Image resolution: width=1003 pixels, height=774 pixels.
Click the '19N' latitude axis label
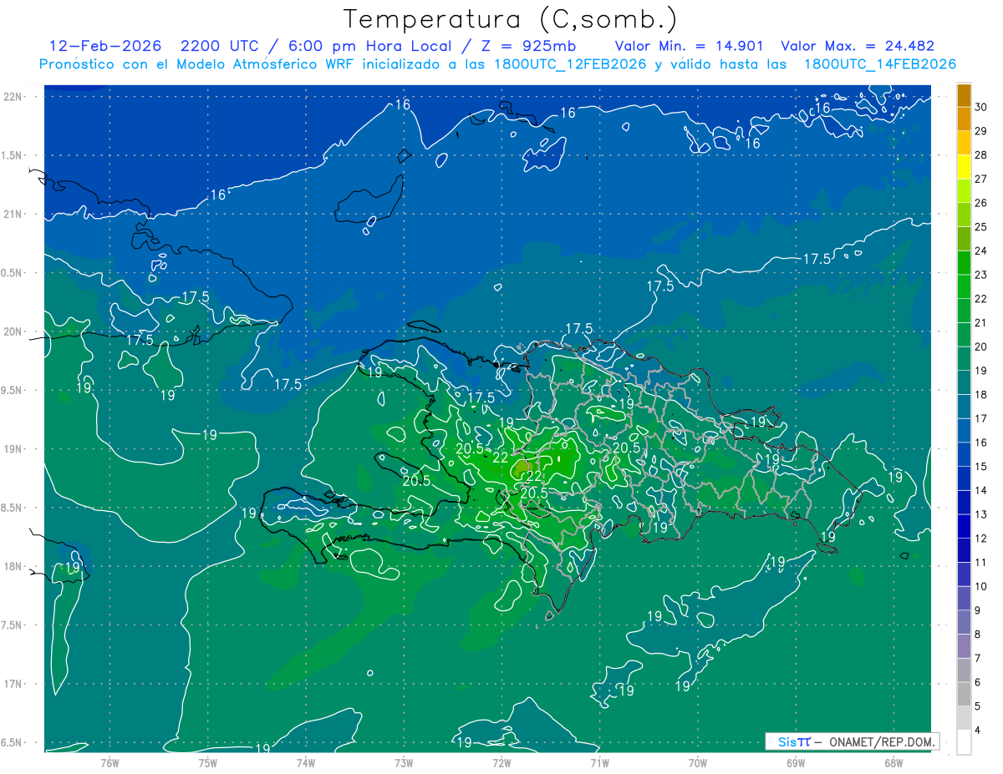tap(14, 448)
